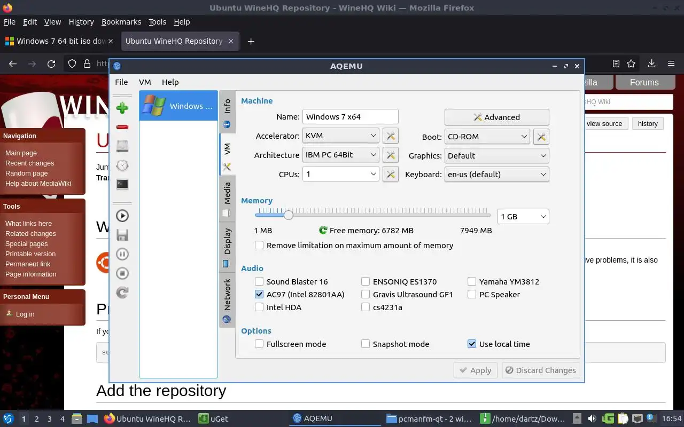Delete the VM using the red minus icon

pos(122,127)
